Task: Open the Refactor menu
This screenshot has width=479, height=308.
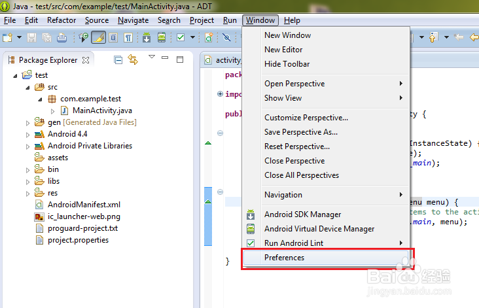Action: click(x=62, y=20)
